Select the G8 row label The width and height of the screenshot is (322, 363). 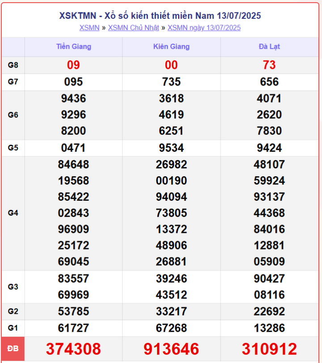pos(13,65)
